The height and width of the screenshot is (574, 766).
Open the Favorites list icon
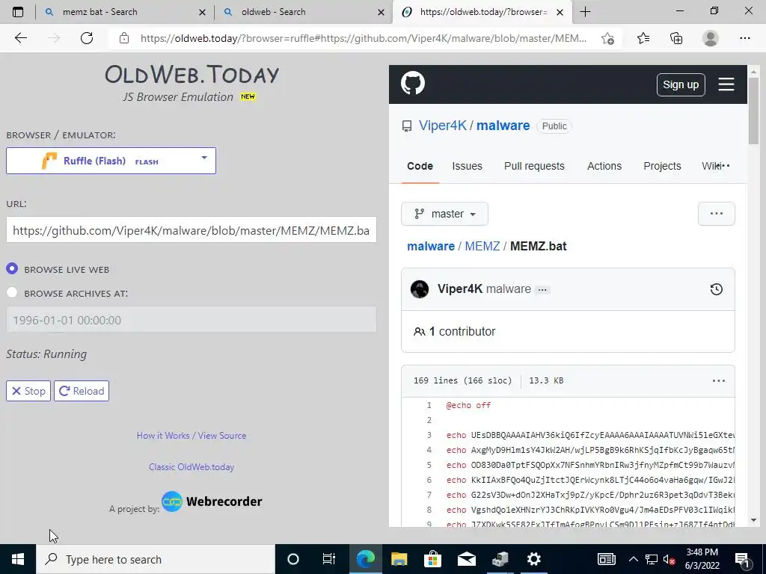coord(643,38)
